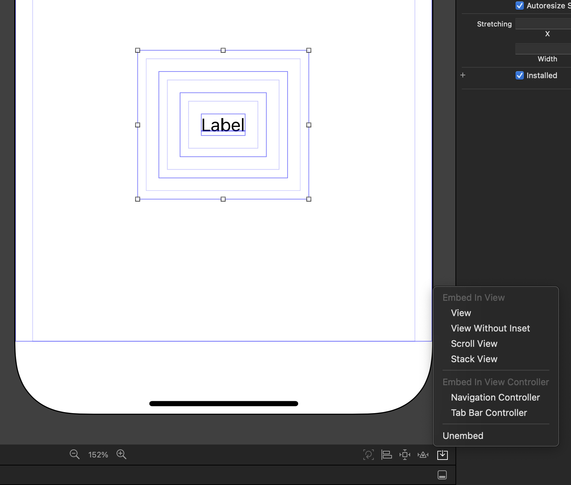The width and height of the screenshot is (571, 485).
Task: Choose View from Embed In menu
Action: pos(461,313)
